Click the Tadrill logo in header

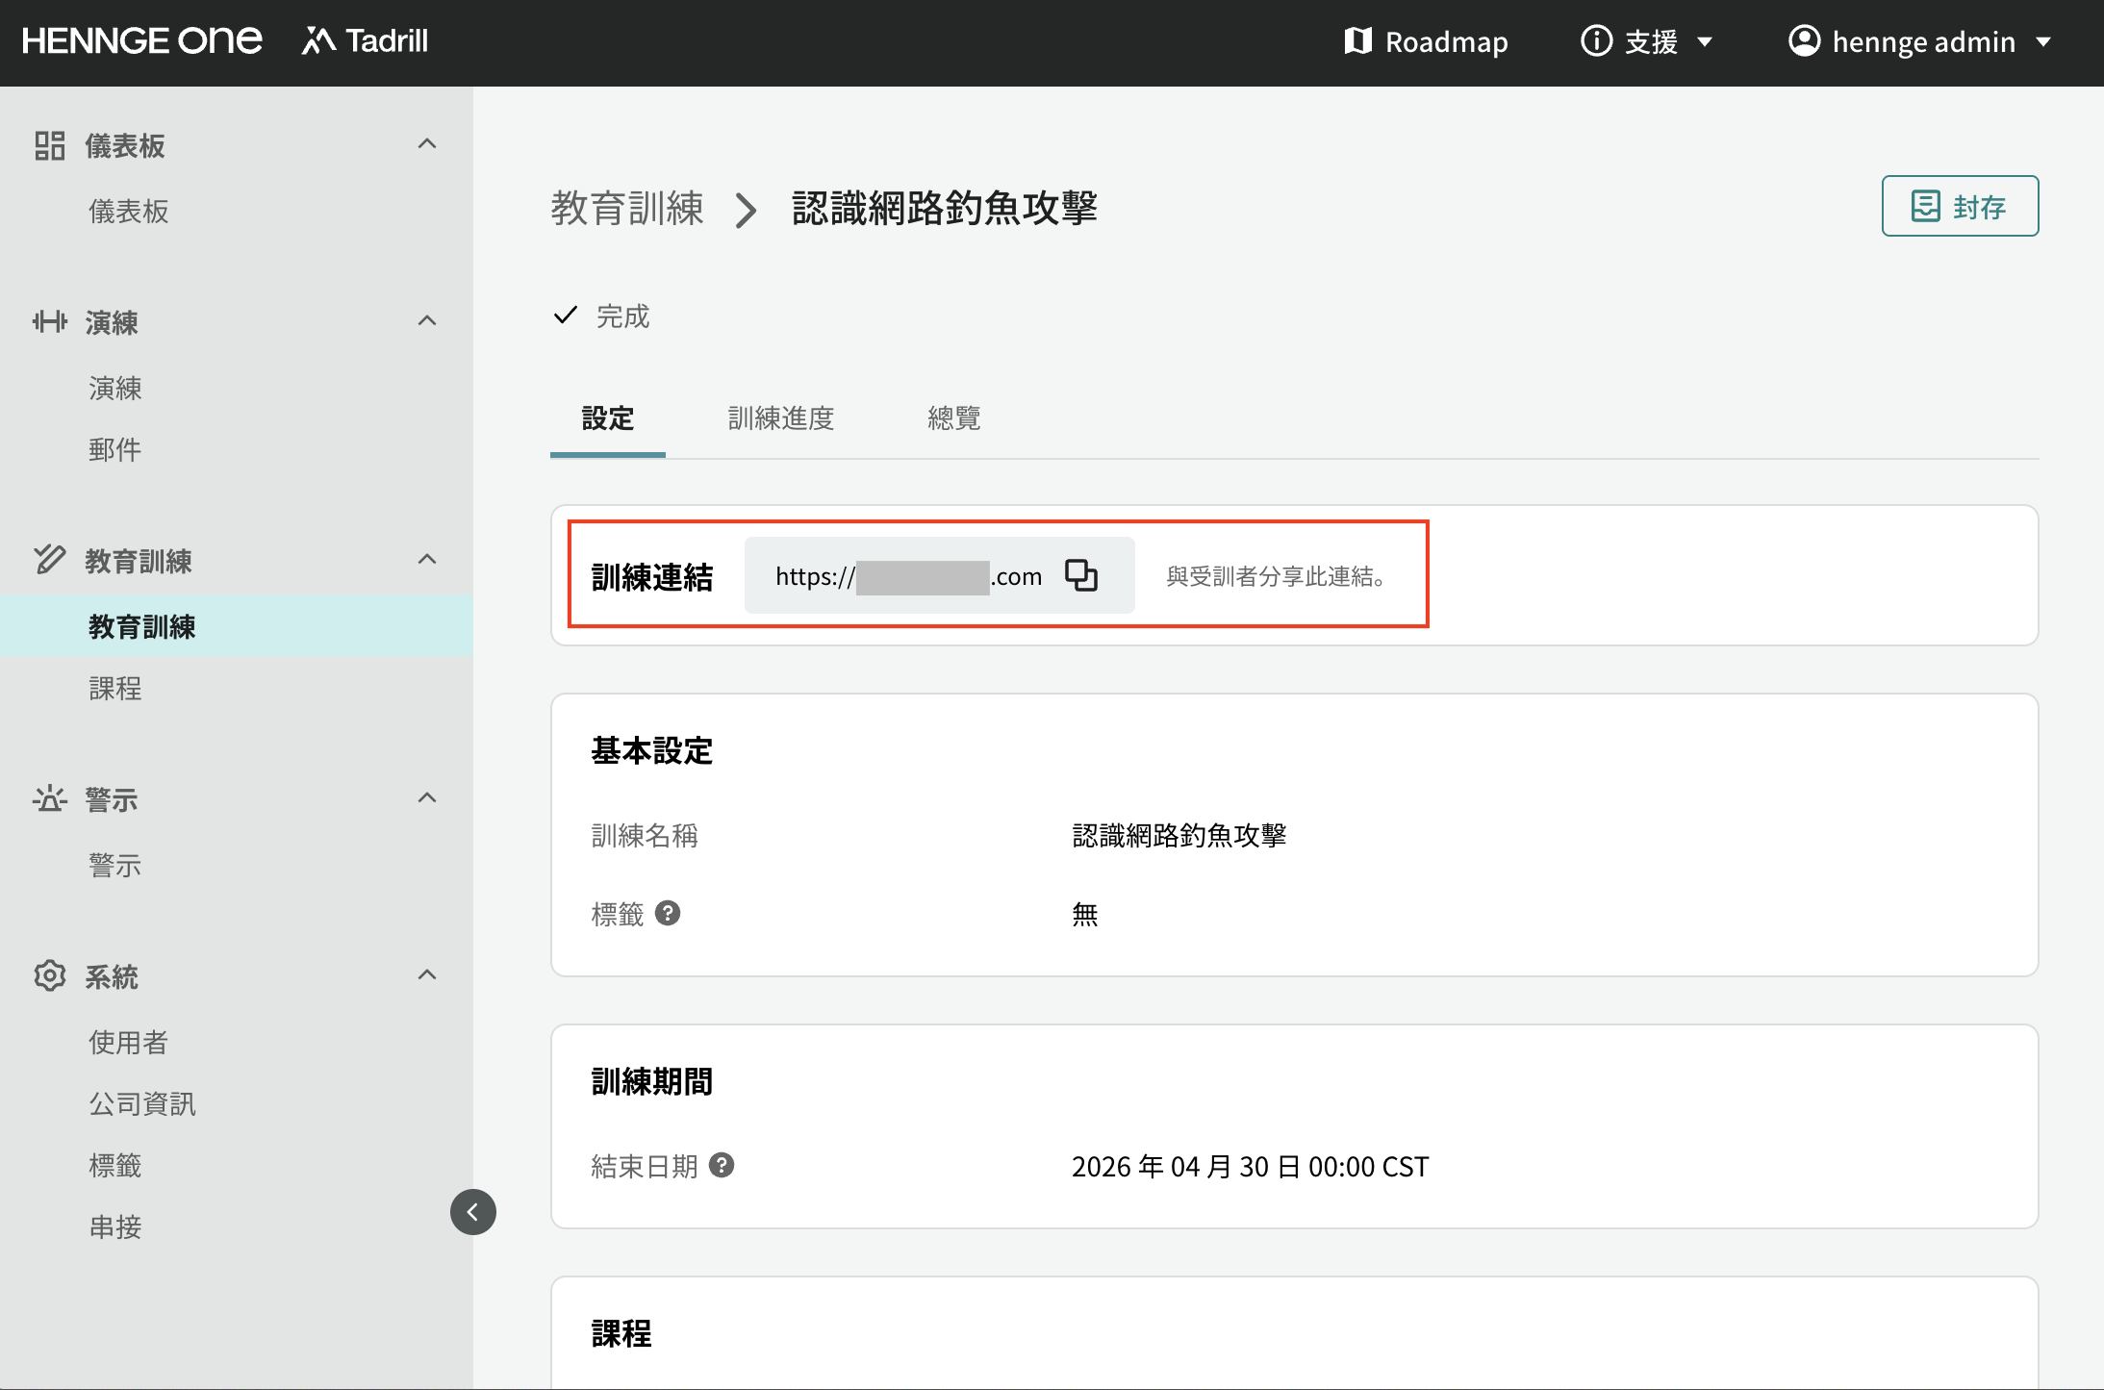365,41
